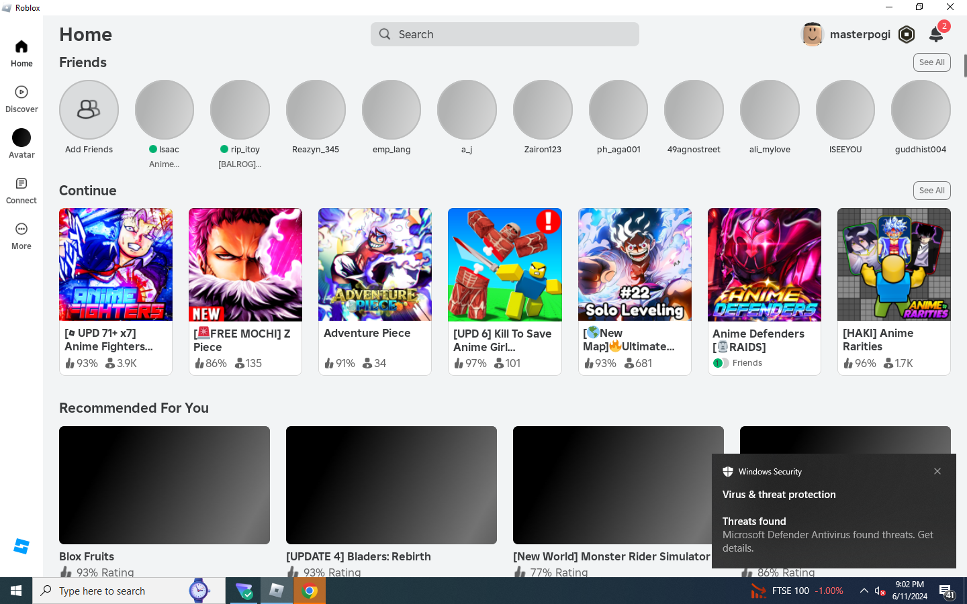967x604 pixels.
Task: Open the notifications bell
Action: (x=936, y=34)
